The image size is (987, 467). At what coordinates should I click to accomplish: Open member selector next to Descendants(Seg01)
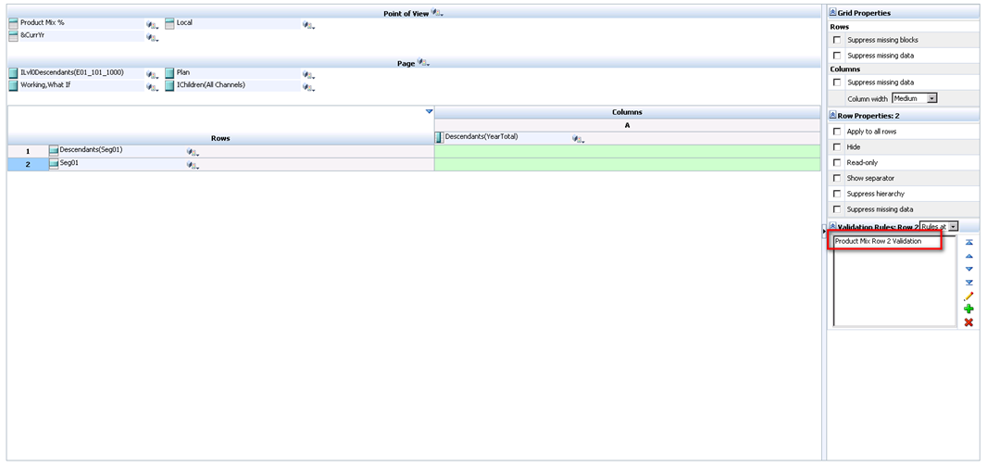[193, 152]
